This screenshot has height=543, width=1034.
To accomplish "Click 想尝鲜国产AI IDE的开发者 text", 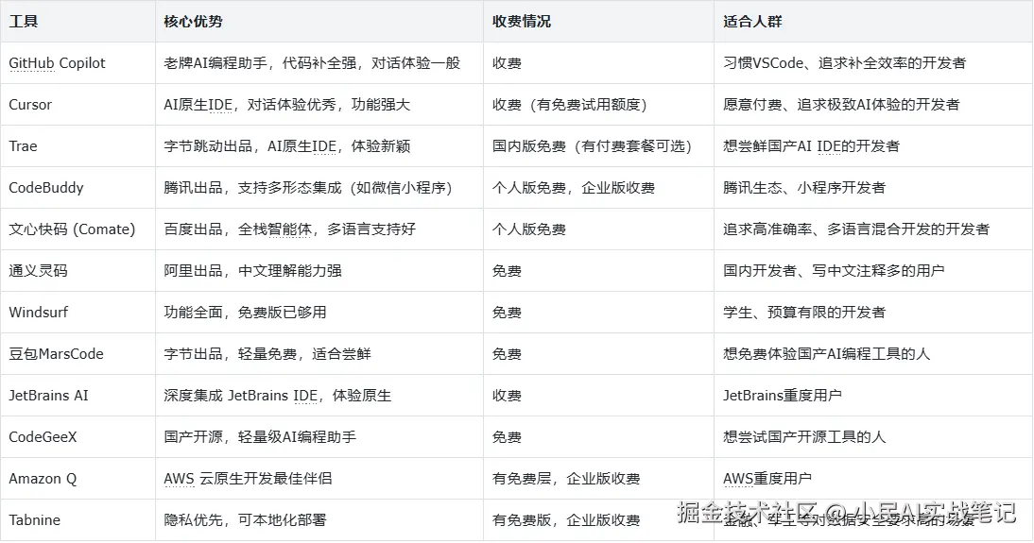I will point(811,146).
